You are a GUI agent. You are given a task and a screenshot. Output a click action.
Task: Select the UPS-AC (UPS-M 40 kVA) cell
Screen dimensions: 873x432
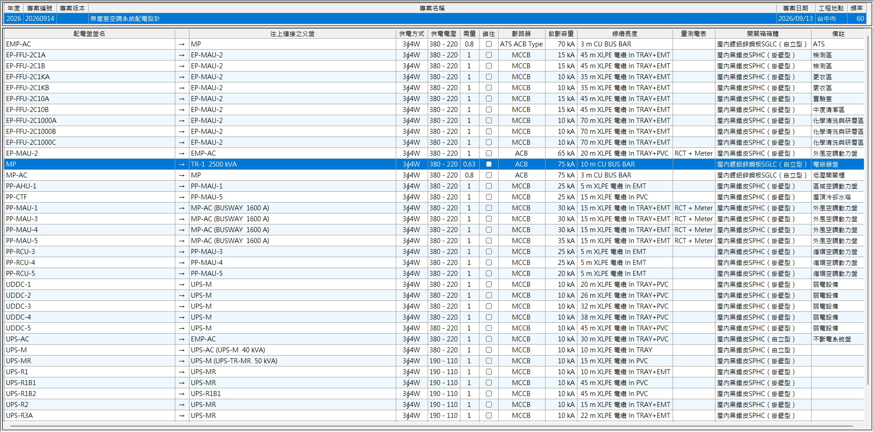[x=292, y=350]
